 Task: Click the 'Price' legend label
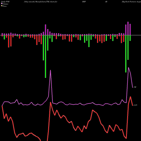pyautogui.click(x=5, y=6)
